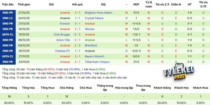Sort by the Thời gian column header
The image size is (210, 105).
pyautogui.click(x=24, y=5)
